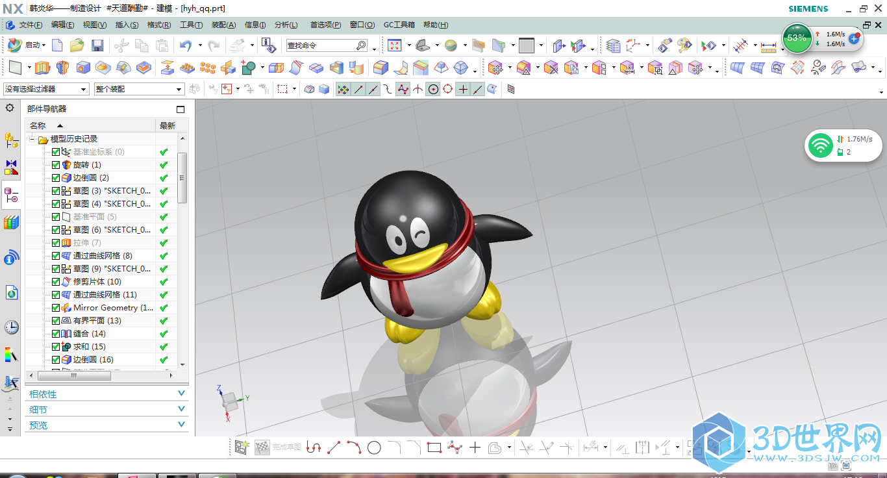Screen dimensions: 887x478
Task: Collapse the 模型历史记录 tree node
Action: 32,139
